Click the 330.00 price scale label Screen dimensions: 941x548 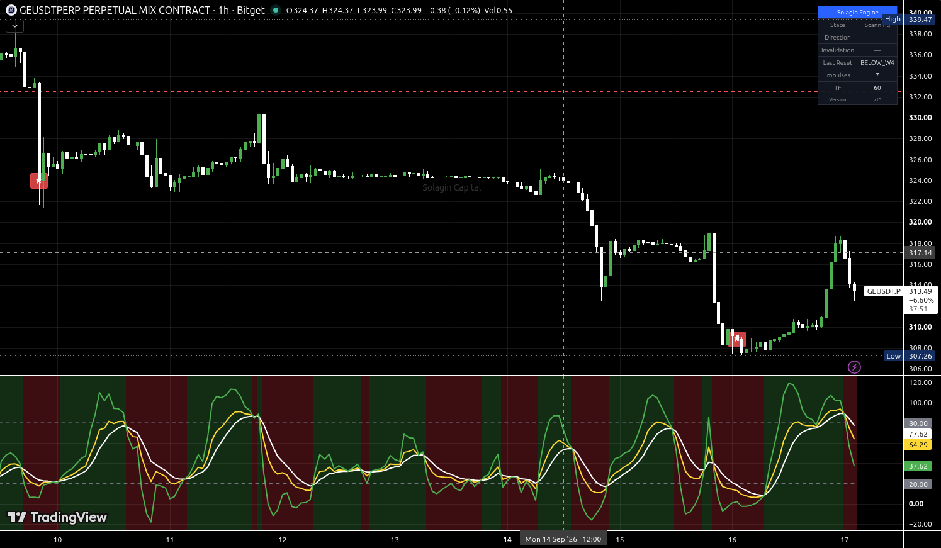pos(920,118)
